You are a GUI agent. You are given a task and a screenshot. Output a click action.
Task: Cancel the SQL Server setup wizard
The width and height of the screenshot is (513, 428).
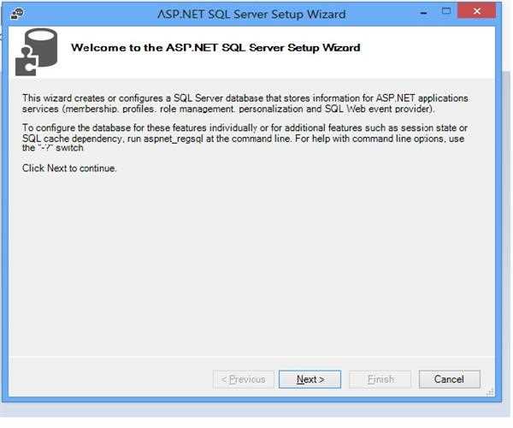coord(449,379)
